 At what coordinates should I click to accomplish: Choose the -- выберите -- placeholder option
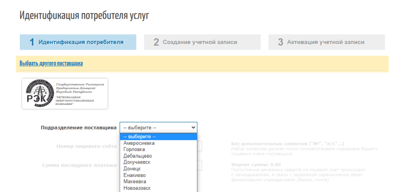[159, 137]
